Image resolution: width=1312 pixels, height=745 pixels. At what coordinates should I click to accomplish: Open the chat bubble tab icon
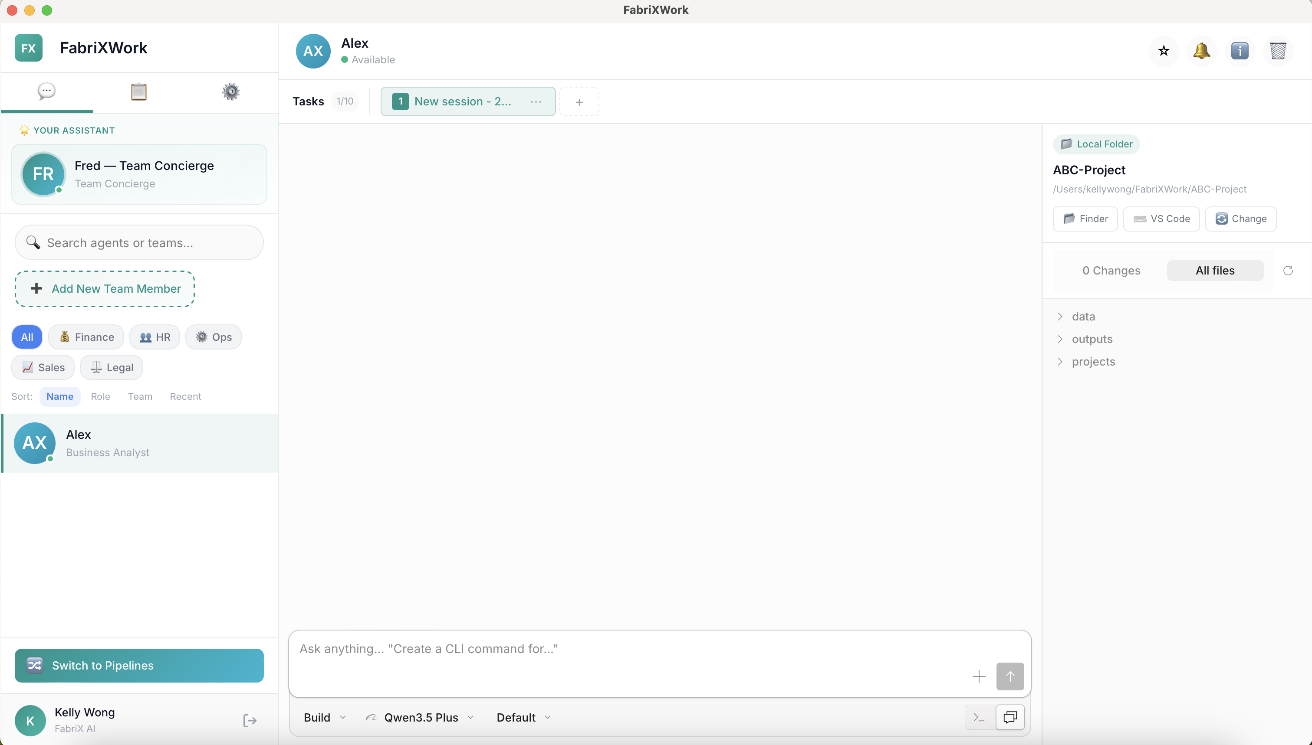coord(46,92)
